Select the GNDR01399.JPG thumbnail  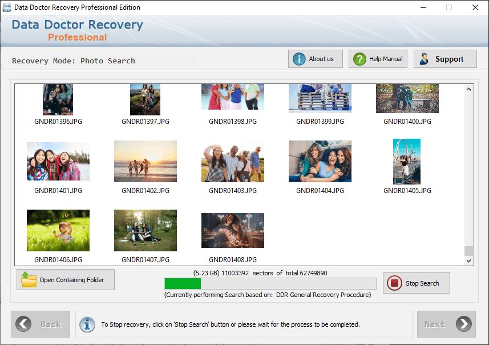pos(320,98)
